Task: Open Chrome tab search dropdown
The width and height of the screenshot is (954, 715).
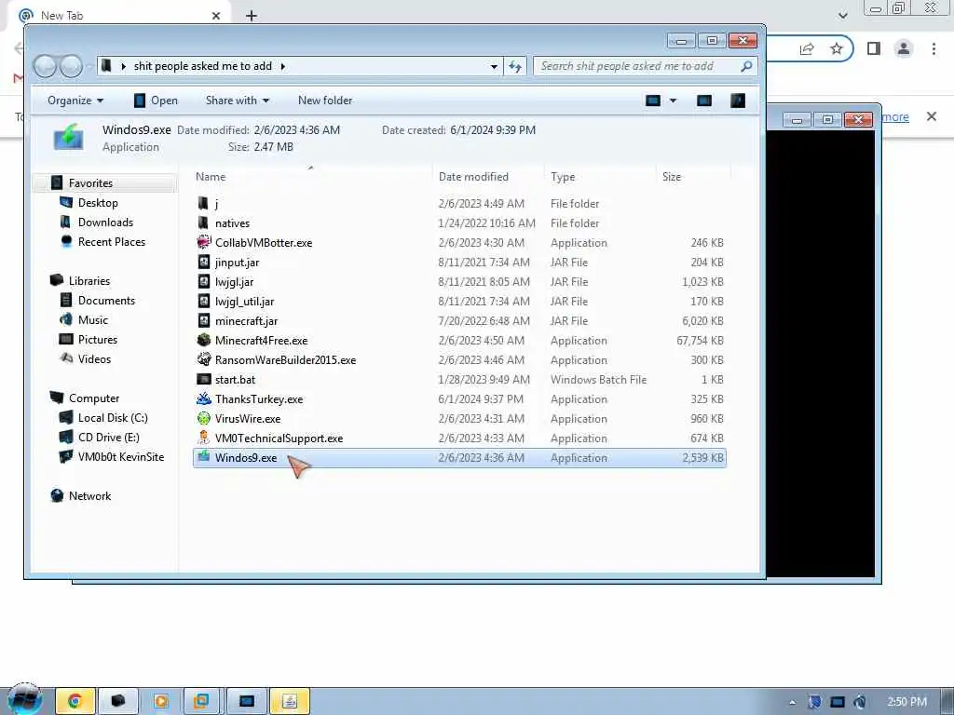Action: pos(842,15)
